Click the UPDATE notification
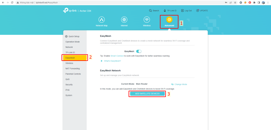The width and height of the screenshot is (271, 130). click(202, 10)
